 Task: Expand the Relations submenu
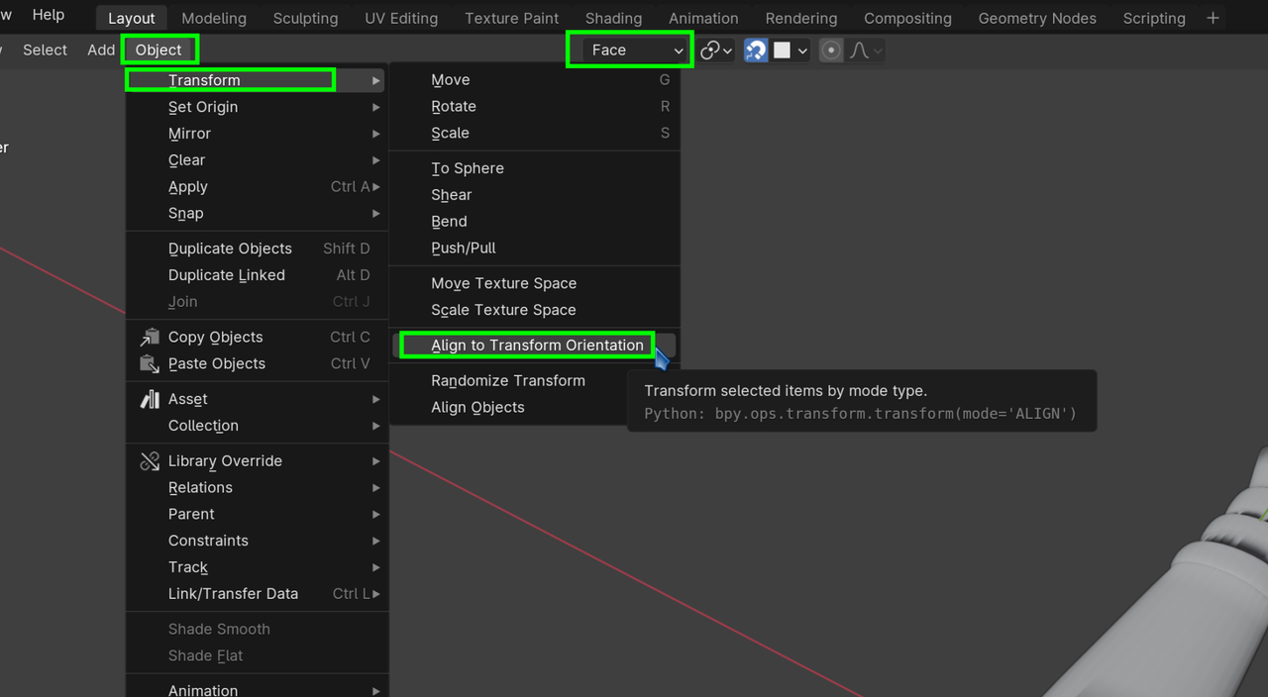(256, 488)
